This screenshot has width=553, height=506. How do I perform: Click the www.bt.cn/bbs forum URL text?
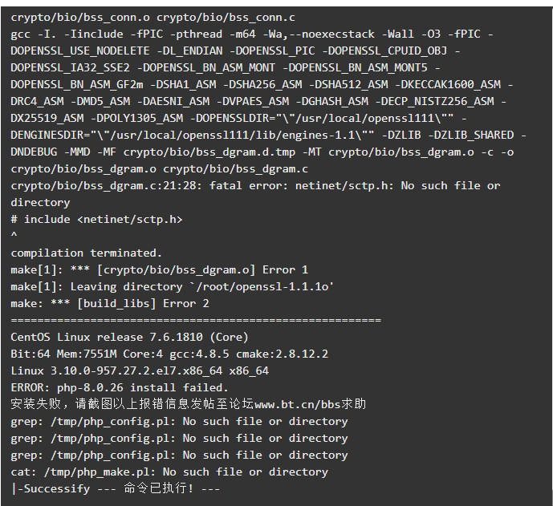[298, 404]
